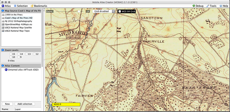Viewport: 230px width, 112px height.
Task: Collapse the Atlas Content panel arrow
Action: coord(3,66)
